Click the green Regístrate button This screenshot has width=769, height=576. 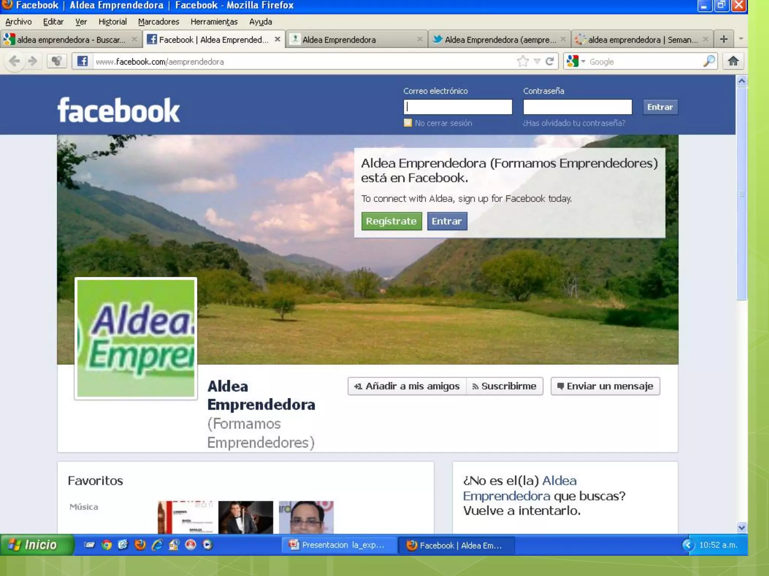pos(391,221)
